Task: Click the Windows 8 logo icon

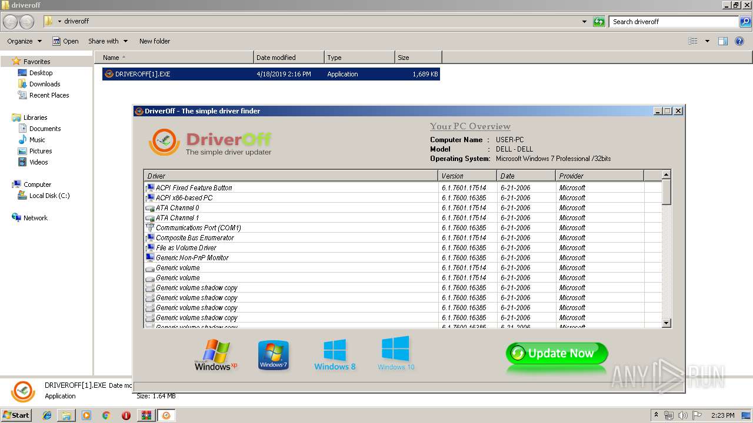Action: coord(335,355)
